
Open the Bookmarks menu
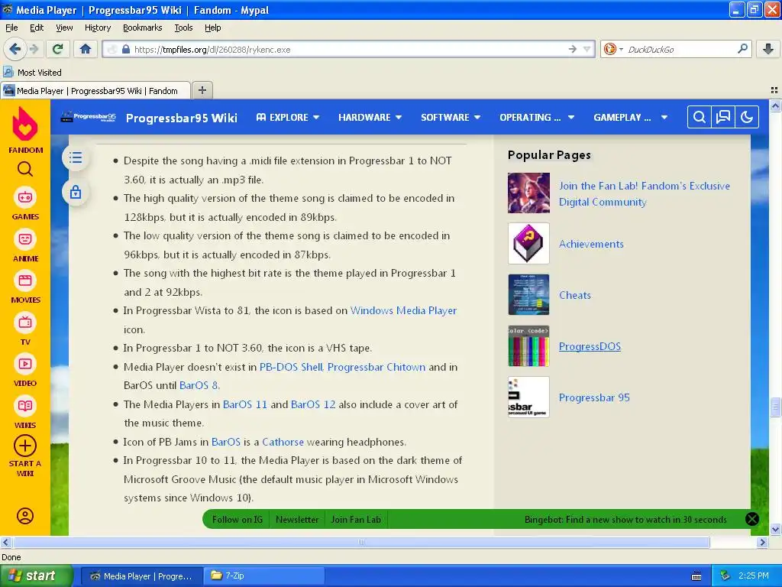(x=143, y=28)
